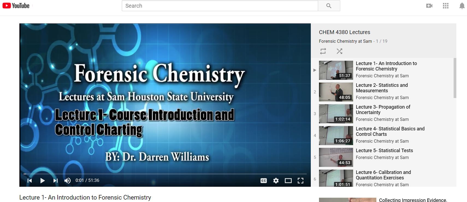Image resolution: width=467 pixels, height=202 pixels.
Task: Enter full screen mode
Action: (x=300, y=180)
